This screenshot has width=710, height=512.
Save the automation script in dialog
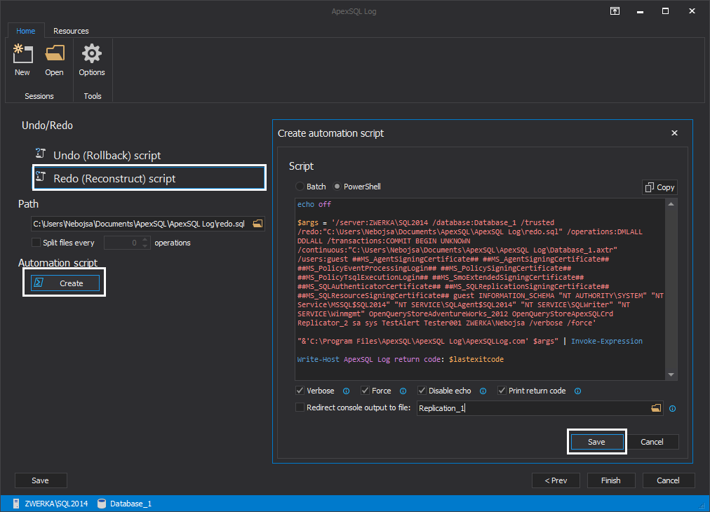596,442
